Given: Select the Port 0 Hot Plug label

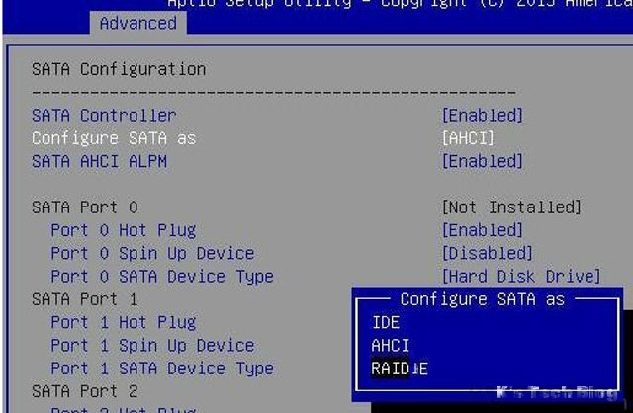Looking at the screenshot, I should point(123,230).
